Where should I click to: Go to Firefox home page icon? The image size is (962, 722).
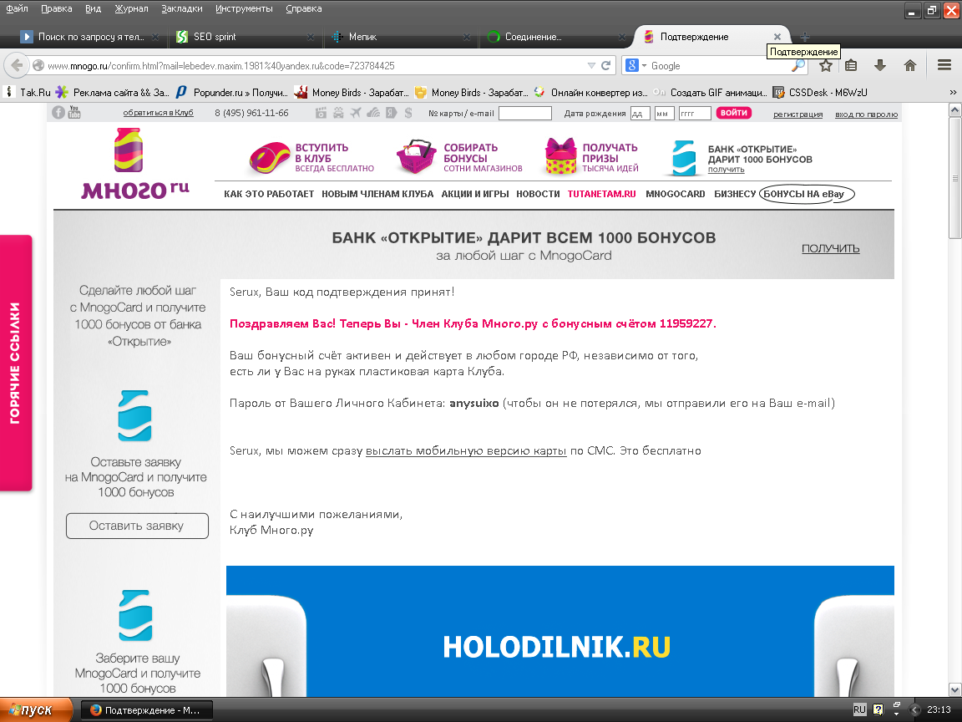(x=910, y=66)
